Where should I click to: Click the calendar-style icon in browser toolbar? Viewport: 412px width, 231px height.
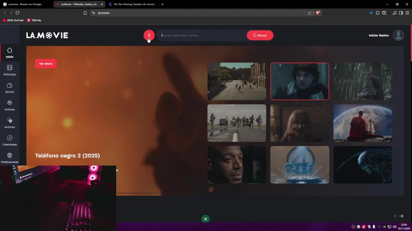pyautogui.click(x=384, y=13)
